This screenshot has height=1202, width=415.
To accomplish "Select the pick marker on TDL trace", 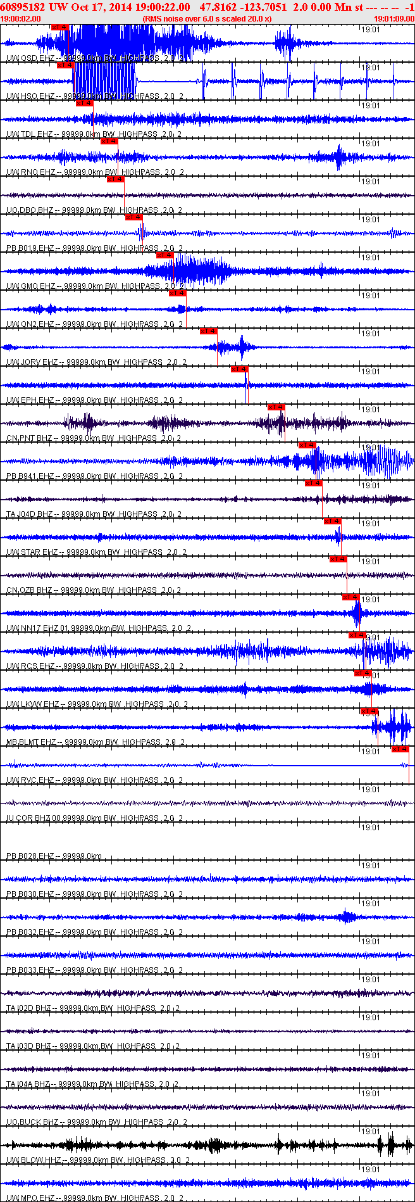I will [84, 103].
